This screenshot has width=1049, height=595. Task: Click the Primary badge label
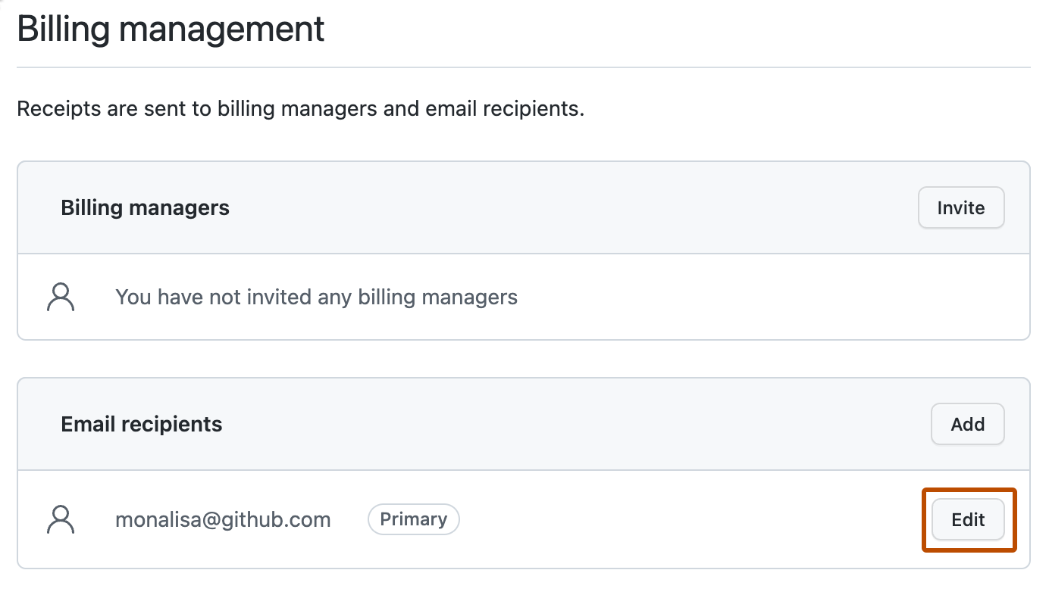coord(413,519)
